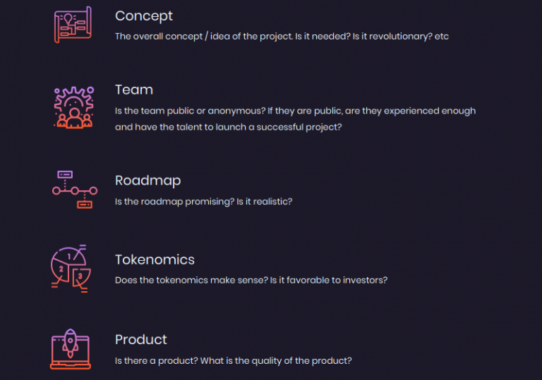The height and width of the screenshot is (380, 542).
Task: Click the lightbulb inside the Concept icon
Action: [x=68, y=18]
